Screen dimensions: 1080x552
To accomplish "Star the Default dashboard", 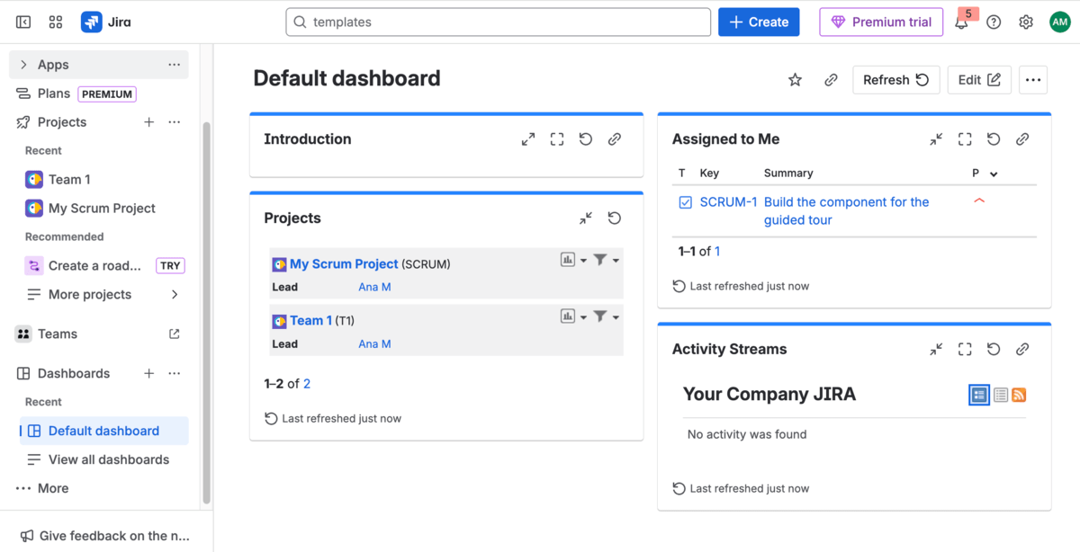I will [795, 79].
